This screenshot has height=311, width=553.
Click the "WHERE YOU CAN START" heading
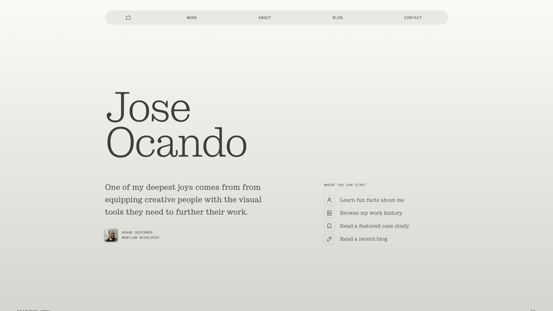click(x=345, y=185)
